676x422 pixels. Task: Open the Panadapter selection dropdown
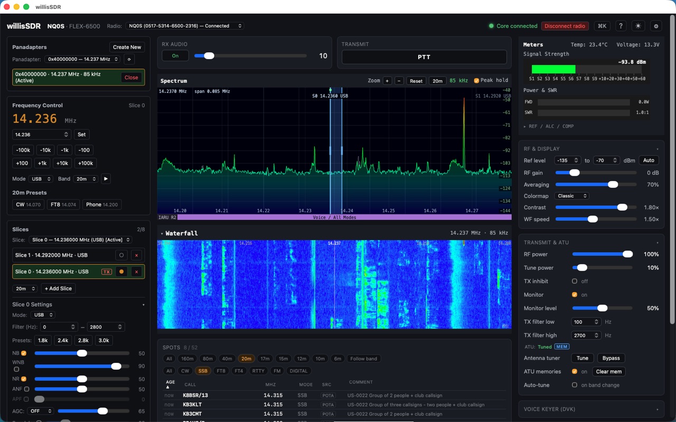click(x=82, y=60)
